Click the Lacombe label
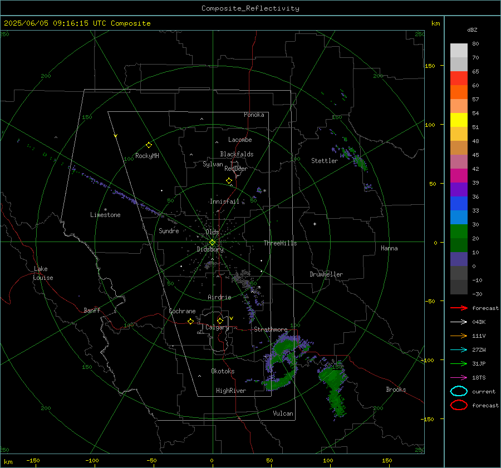501x468 pixels. click(240, 140)
